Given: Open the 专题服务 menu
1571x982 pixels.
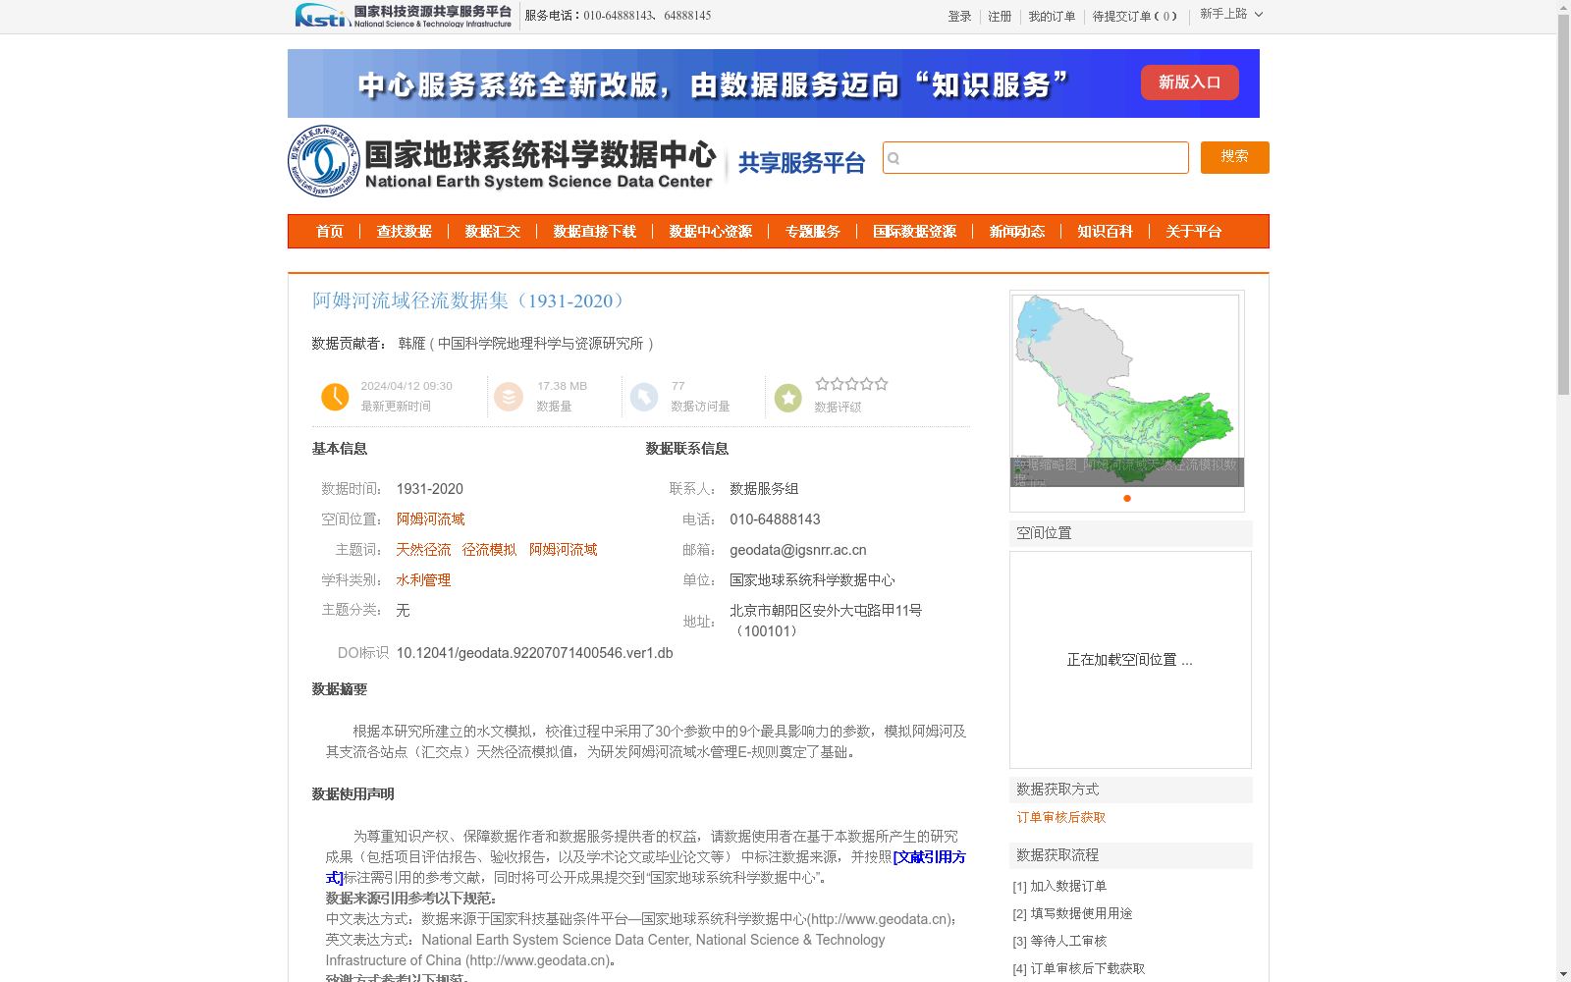Looking at the screenshot, I should (813, 232).
